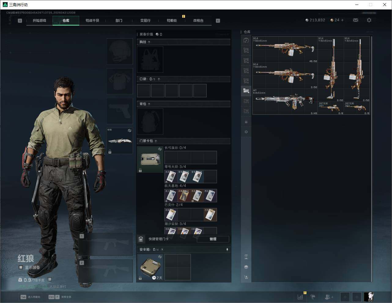Select the gold keycard under 航天基地
392x303 pixels.
click(184, 195)
